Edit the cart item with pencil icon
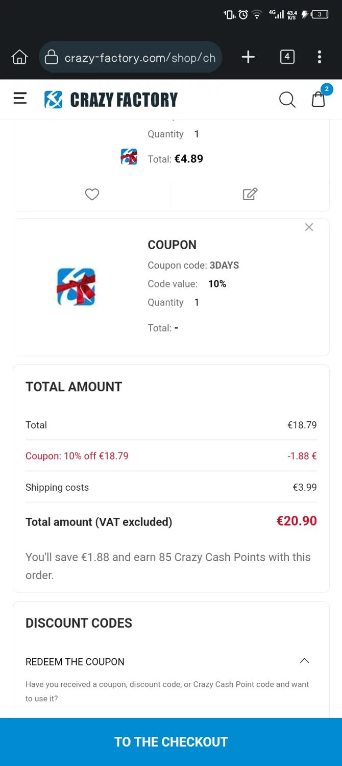 coord(250,194)
